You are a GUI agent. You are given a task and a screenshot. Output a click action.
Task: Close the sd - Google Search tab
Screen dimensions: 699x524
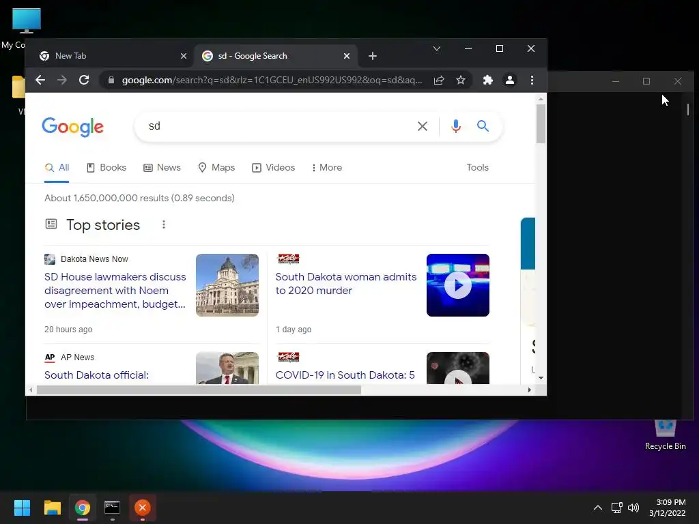click(346, 56)
